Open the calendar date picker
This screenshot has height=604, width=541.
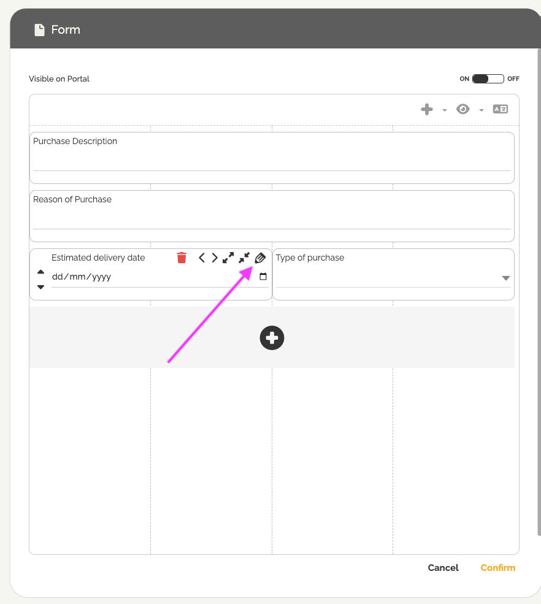pyautogui.click(x=263, y=277)
